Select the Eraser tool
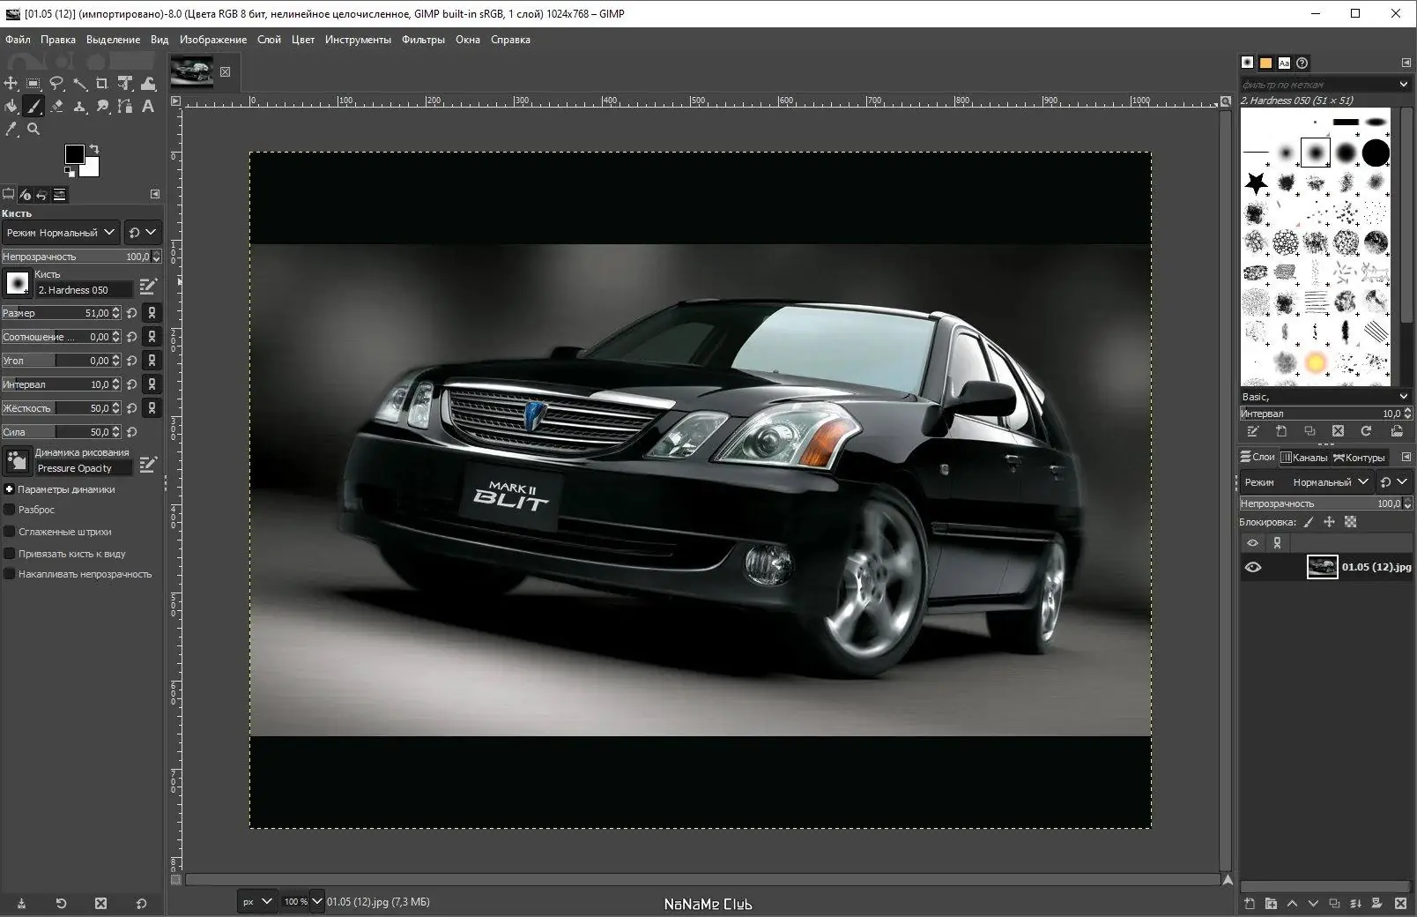 pyautogui.click(x=56, y=107)
